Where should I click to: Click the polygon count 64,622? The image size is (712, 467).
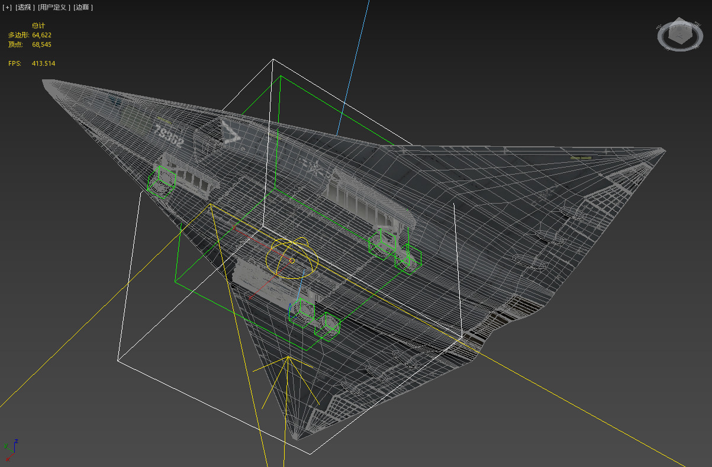coord(41,35)
